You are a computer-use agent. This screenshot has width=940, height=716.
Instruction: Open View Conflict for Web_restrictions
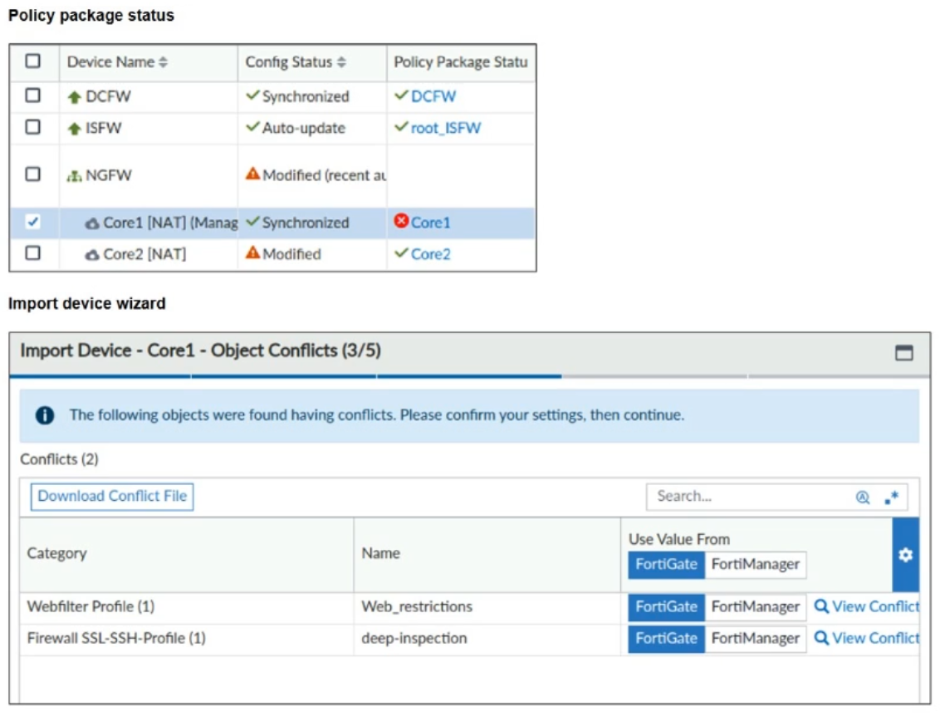pyautogui.click(x=867, y=607)
